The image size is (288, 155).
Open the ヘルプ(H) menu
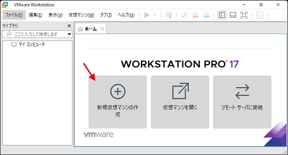pyautogui.click(x=126, y=15)
